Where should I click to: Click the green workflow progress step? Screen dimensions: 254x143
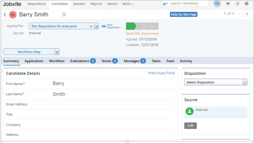pyautogui.click(x=131, y=26)
